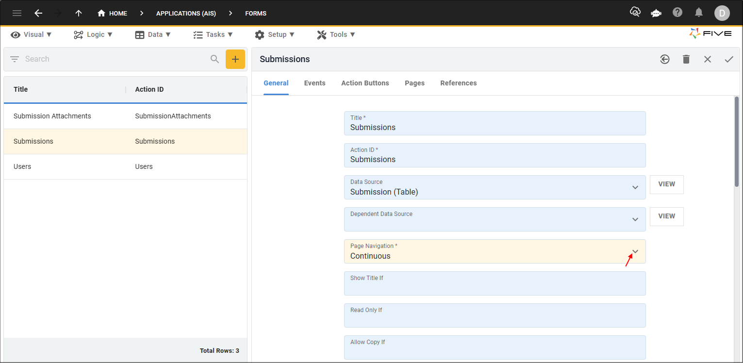The image size is (743, 363).
Task: Delete the Submissions form using trash icon
Action: pyautogui.click(x=686, y=59)
